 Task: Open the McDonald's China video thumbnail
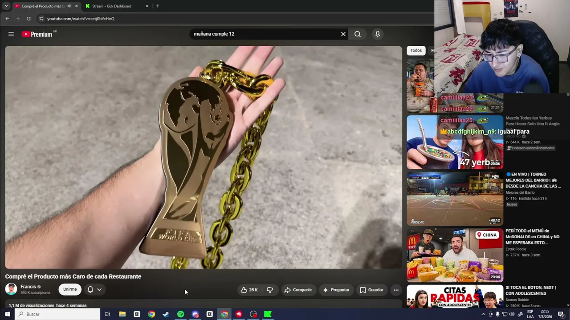[455, 255]
